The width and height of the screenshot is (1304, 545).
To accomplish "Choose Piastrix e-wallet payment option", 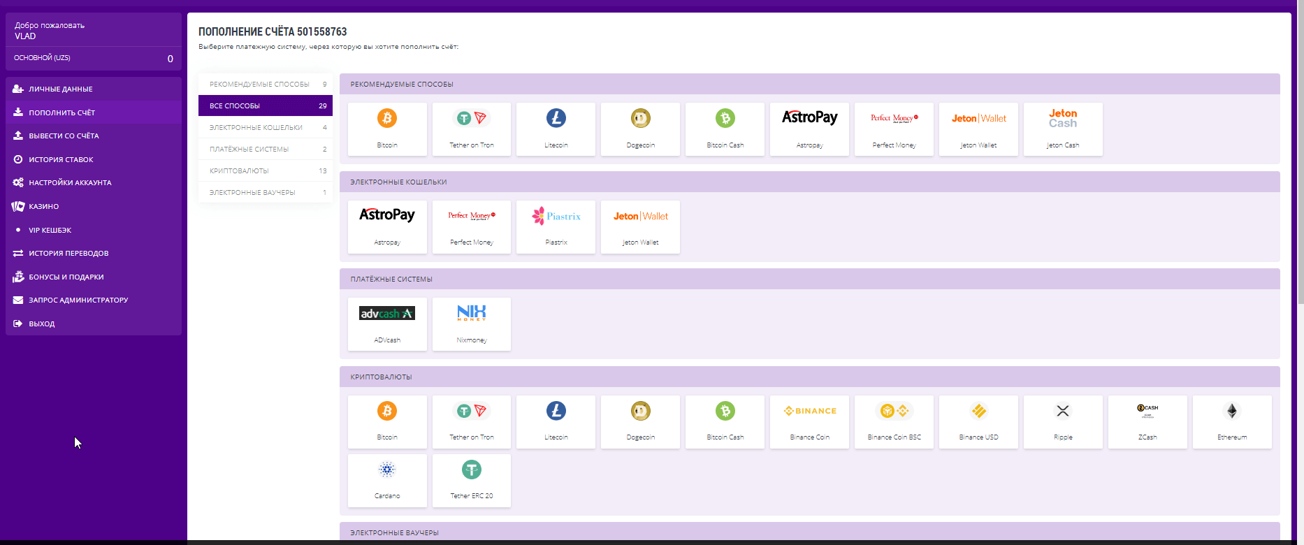I will (x=556, y=226).
